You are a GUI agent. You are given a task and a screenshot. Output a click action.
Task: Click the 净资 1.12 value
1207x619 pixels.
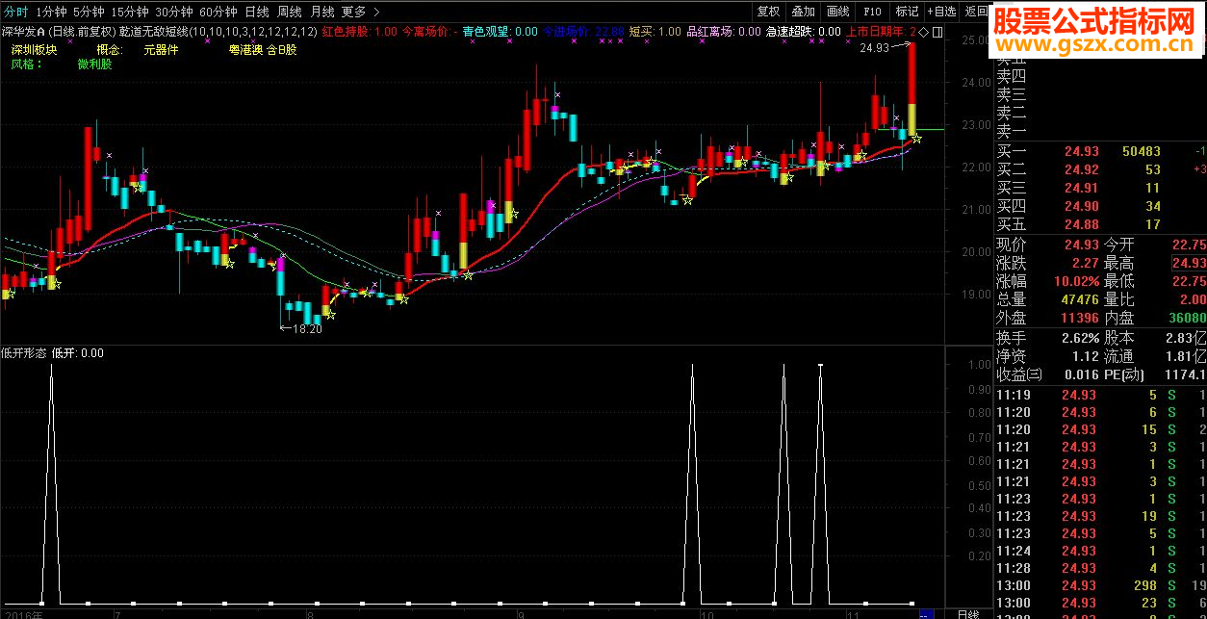click(x=1084, y=356)
